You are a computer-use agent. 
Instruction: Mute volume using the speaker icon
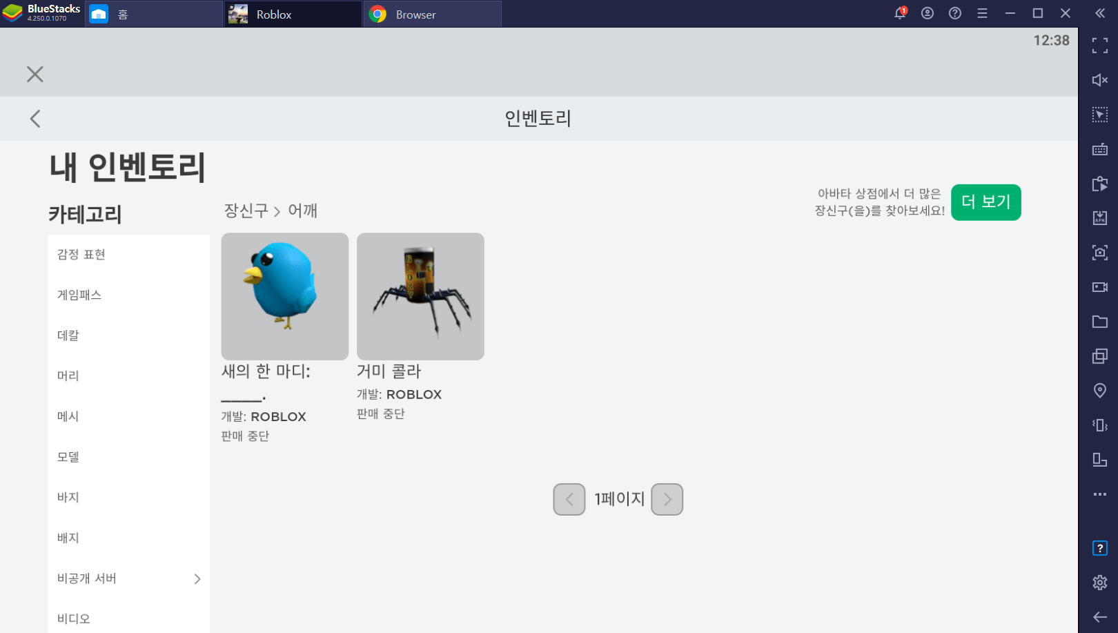pos(1100,80)
